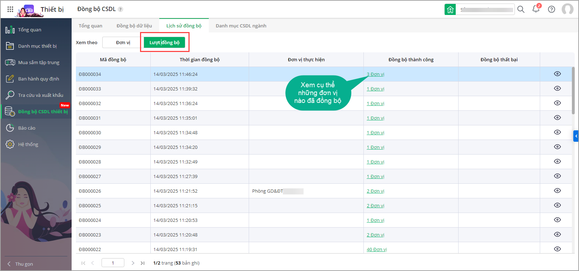Screen dimensions: 579x271
Task: Click the Thiết bị app logo
Action: point(29,10)
